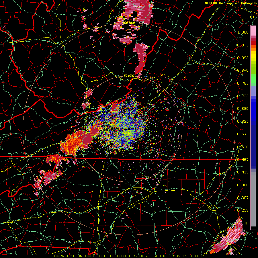Select the 0.520 scale value

(243, 147)
